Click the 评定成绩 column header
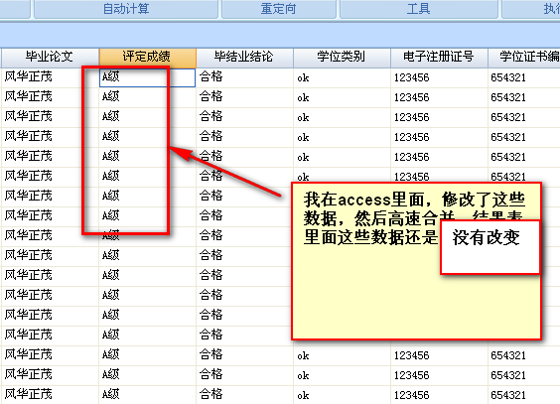Screen dimensions: 560x404 pyautogui.click(x=148, y=58)
